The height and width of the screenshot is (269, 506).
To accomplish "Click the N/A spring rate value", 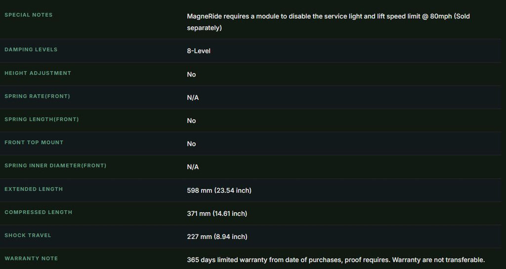I will pos(193,98).
